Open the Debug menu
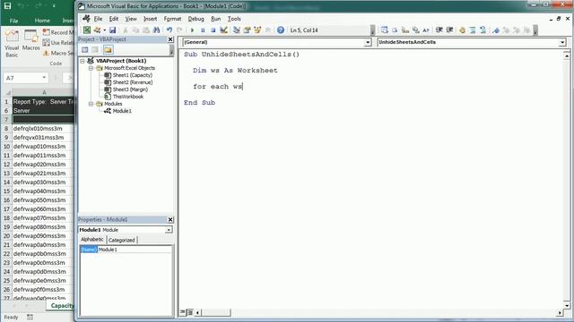This screenshot has width=574, height=322. [x=196, y=19]
